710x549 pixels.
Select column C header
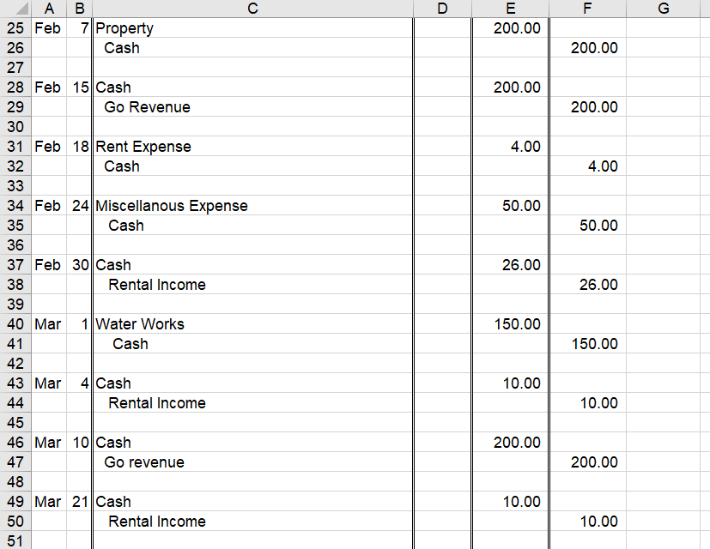click(x=252, y=9)
